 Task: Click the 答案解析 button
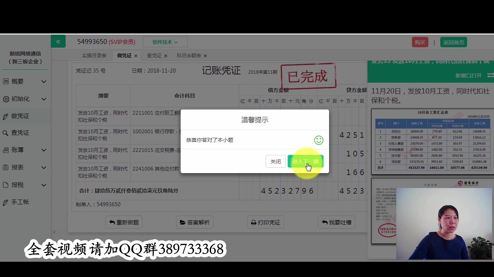click(x=195, y=222)
